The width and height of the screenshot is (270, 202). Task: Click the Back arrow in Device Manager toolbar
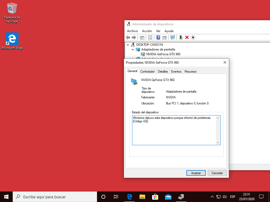pyautogui.click(x=128, y=37)
